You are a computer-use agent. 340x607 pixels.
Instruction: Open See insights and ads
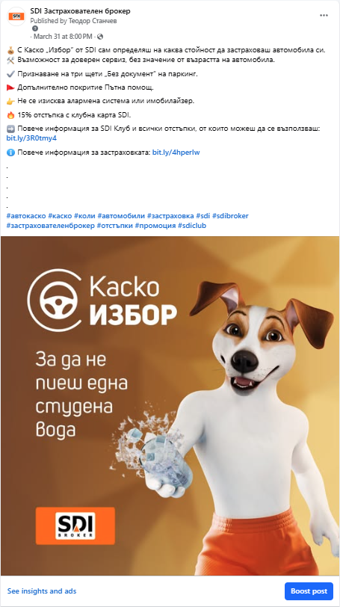pos(42,591)
